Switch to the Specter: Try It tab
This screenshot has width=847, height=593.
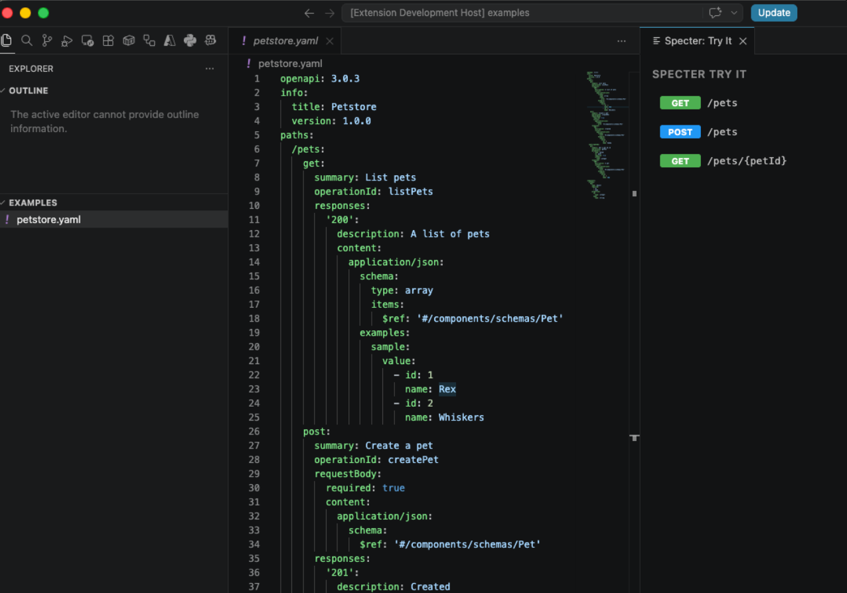(698, 41)
